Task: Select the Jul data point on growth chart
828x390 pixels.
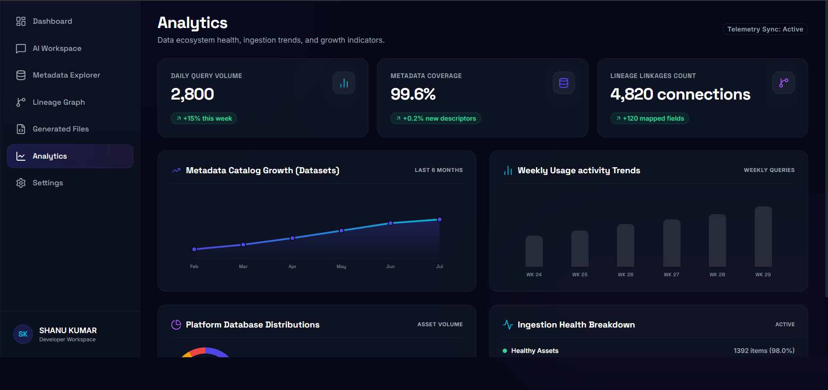Action: pos(439,219)
